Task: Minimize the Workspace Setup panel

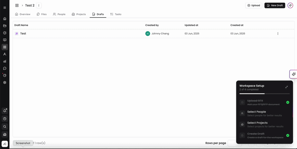Action: click(x=286, y=87)
